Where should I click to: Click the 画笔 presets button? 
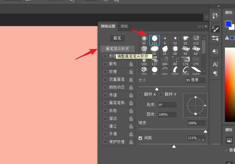[x=117, y=38]
